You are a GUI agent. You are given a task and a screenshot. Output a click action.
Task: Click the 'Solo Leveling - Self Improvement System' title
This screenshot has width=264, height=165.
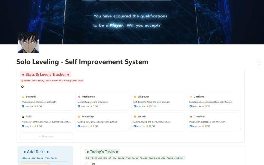point(82,62)
